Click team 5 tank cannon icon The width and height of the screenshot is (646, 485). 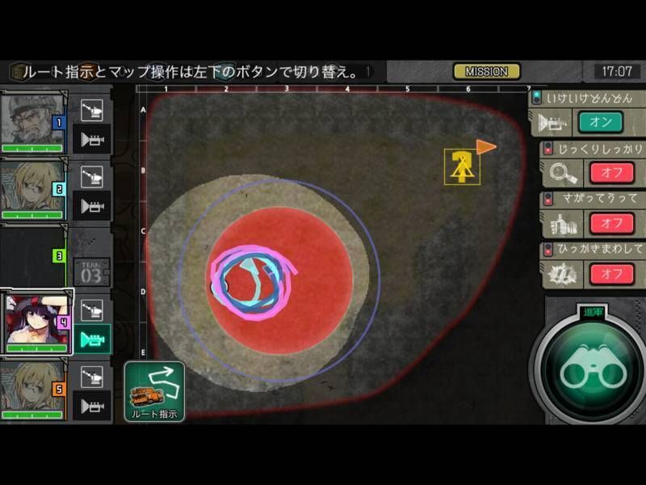coord(91,377)
